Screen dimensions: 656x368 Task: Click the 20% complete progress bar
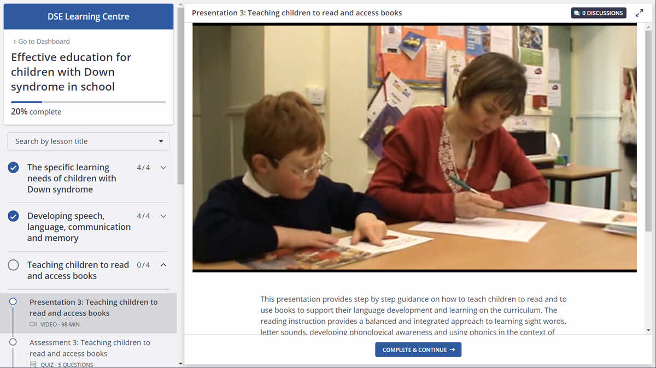tap(89, 102)
